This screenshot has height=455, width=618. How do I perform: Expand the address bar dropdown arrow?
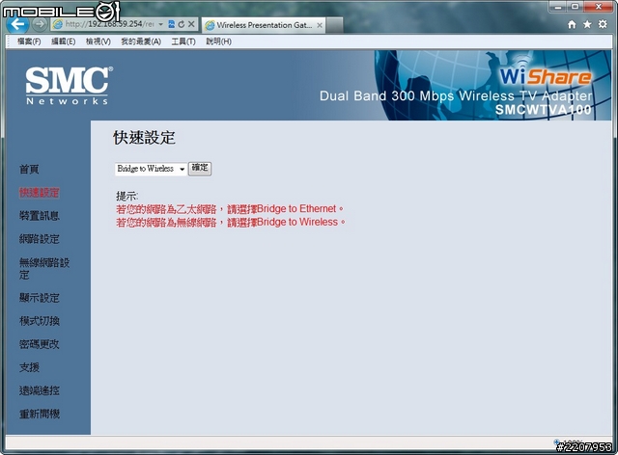(x=161, y=24)
